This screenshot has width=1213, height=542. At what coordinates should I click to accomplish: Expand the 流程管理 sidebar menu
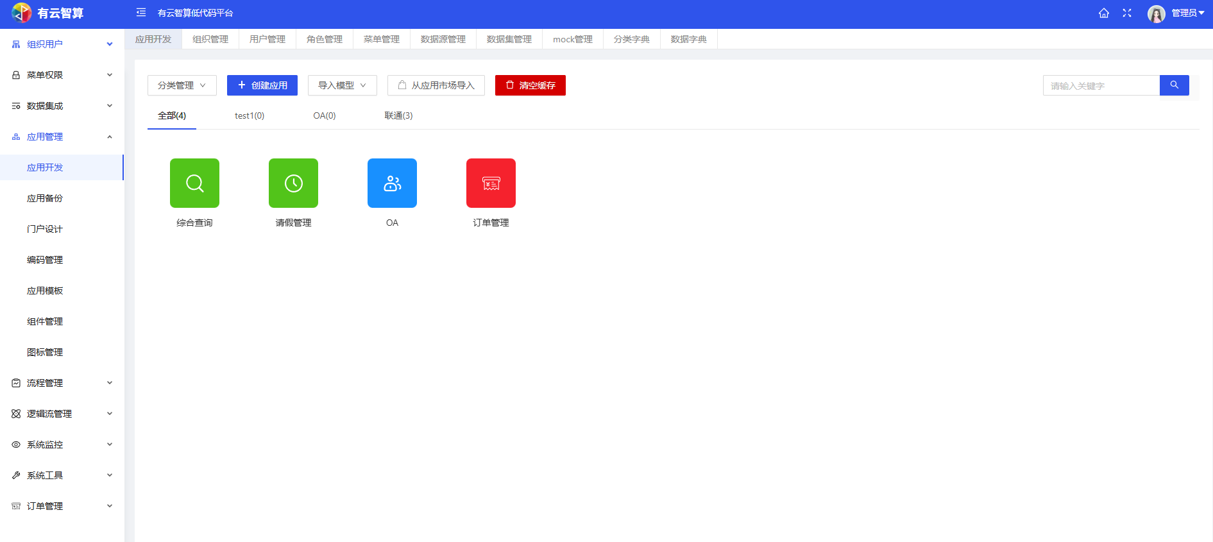point(62,383)
